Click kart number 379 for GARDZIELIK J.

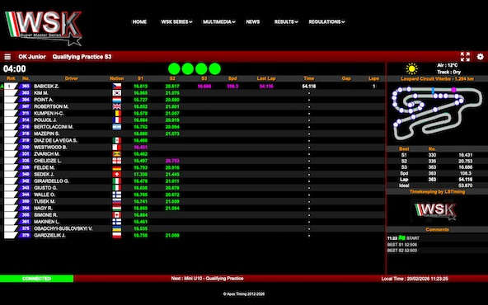pyautogui.click(x=26, y=236)
